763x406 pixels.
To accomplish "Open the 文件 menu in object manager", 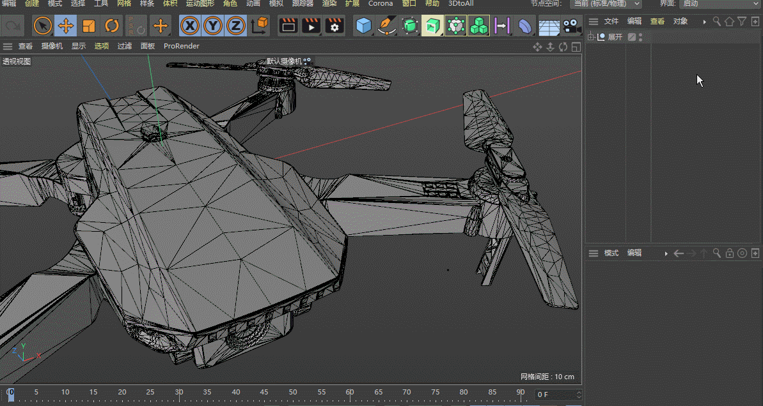I will coord(611,21).
